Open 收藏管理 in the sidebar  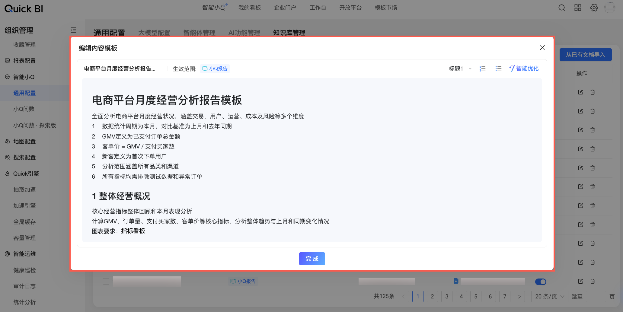tap(24, 45)
